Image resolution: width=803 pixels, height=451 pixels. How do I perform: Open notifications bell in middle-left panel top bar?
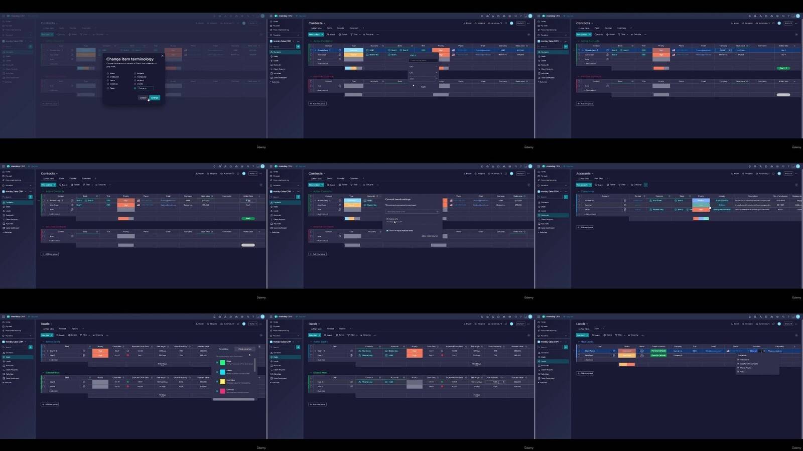[x=214, y=167]
